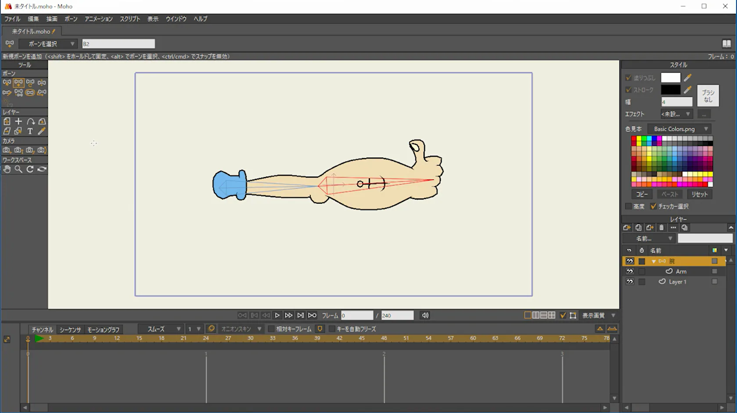Select the Add Bone tool
The width and height of the screenshot is (737, 413).
pyautogui.click(x=18, y=83)
